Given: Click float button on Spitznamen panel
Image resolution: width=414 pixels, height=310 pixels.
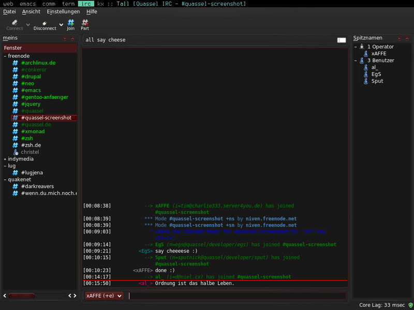Looking at the screenshot, I should [399, 38].
